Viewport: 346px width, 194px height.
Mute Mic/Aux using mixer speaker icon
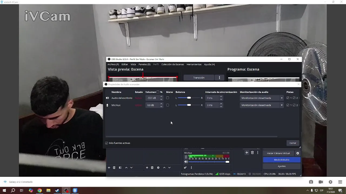(x=186, y=162)
